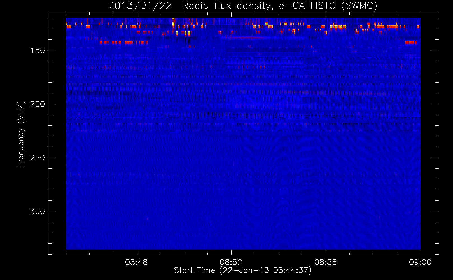Viewport: 453px width, 280px height.
Task: Click the 09:00 time tick label
Action: pos(420,262)
